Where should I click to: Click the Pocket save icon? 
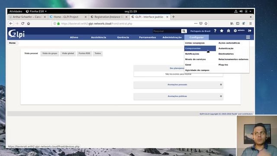click(x=201, y=23)
